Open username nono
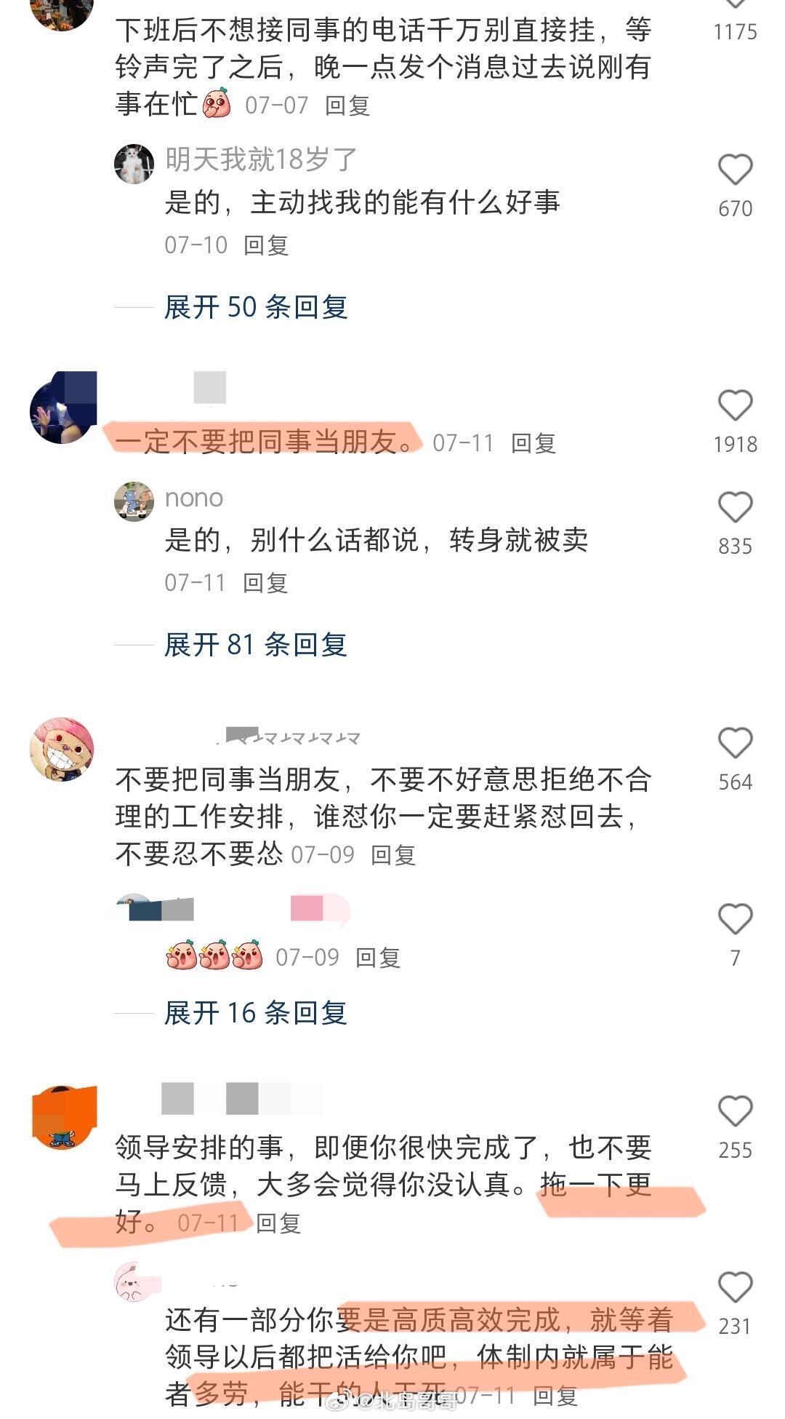Image resolution: width=785 pixels, height=1419 pixels. 194,498
